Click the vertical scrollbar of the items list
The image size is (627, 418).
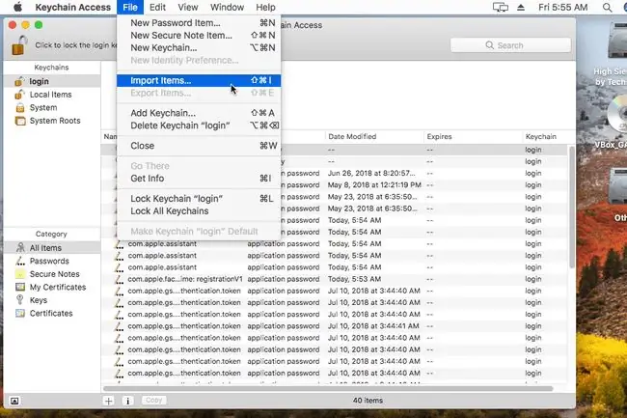coord(572,207)
